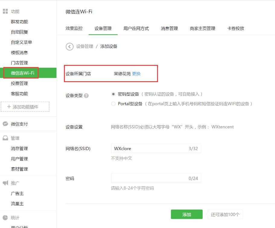Click the help question mark beside 设备类型
This screenshot has width=275, height=228.
click(86, 96)
